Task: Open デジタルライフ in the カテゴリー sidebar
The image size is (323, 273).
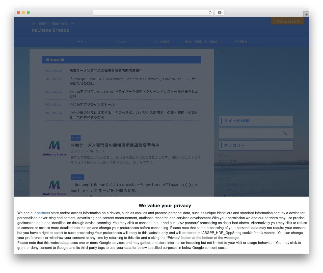Action: pos(233,184)
